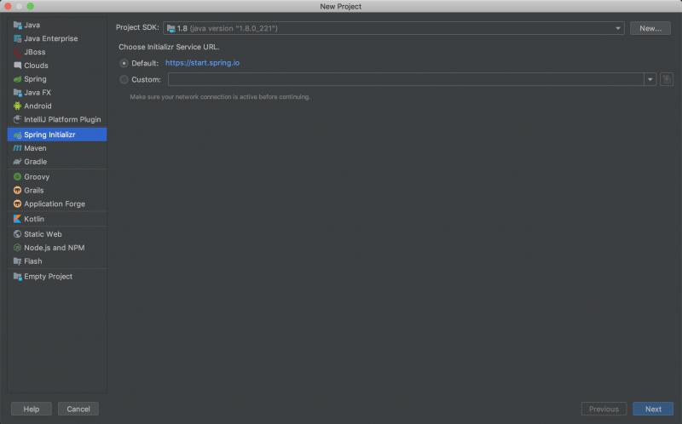This screenshot has width=682, height=424.
Task: Click the Clouds icon
Action: point(17,66)
